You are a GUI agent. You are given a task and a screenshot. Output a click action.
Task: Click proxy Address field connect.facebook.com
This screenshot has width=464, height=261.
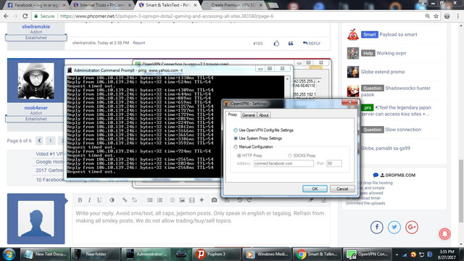283,163
